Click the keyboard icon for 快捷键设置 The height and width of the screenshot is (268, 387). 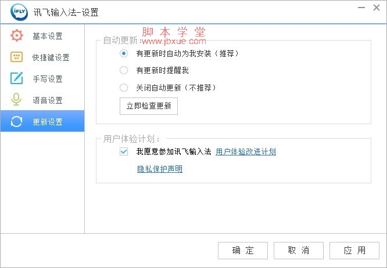pyautogui.click(x=16, y=57)
